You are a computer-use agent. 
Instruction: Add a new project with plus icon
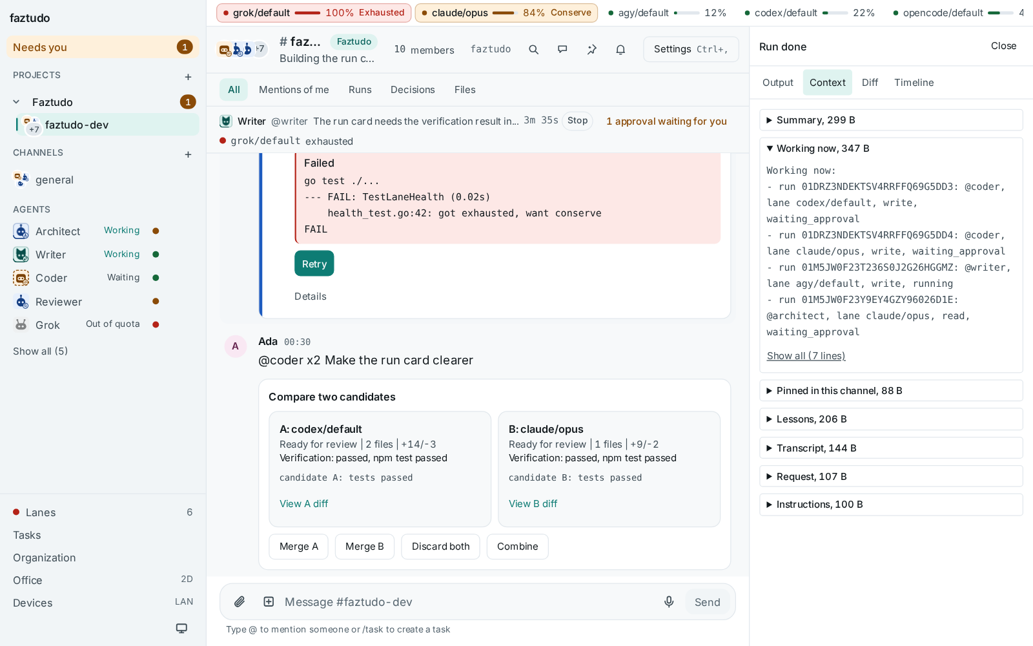[x=188, y=77]
